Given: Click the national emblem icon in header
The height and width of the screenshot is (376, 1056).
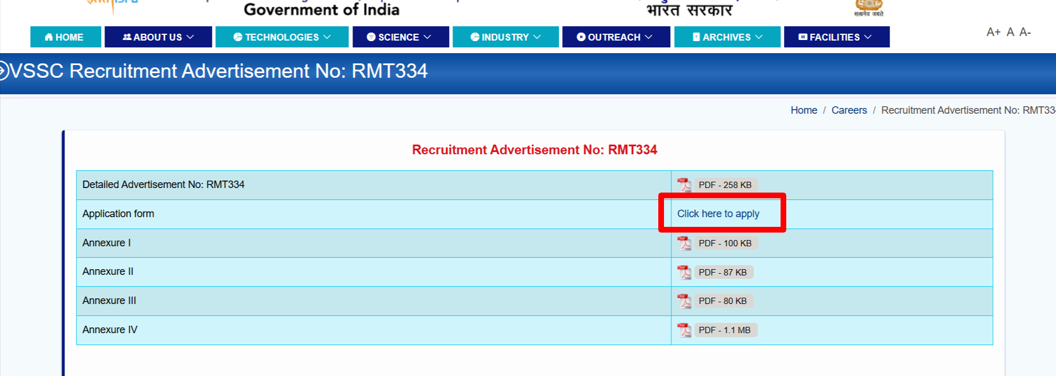Looking at the screenshot, I should point(868,7).
